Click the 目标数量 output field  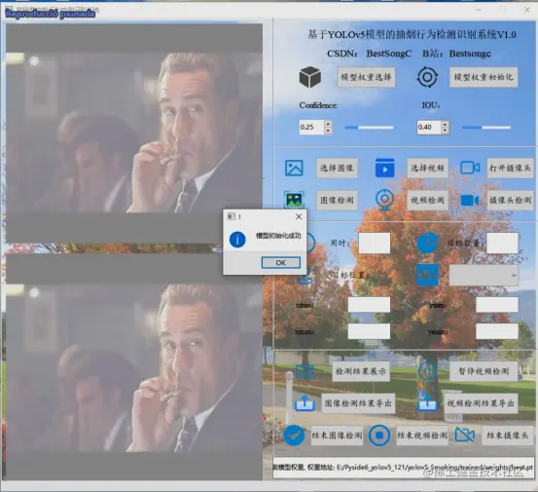(x=502, y=243)
